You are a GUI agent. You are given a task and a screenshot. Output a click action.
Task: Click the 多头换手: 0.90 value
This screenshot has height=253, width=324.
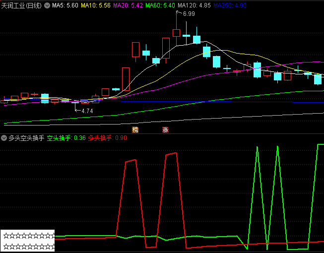pyautogui.click(x=108, y=138)
